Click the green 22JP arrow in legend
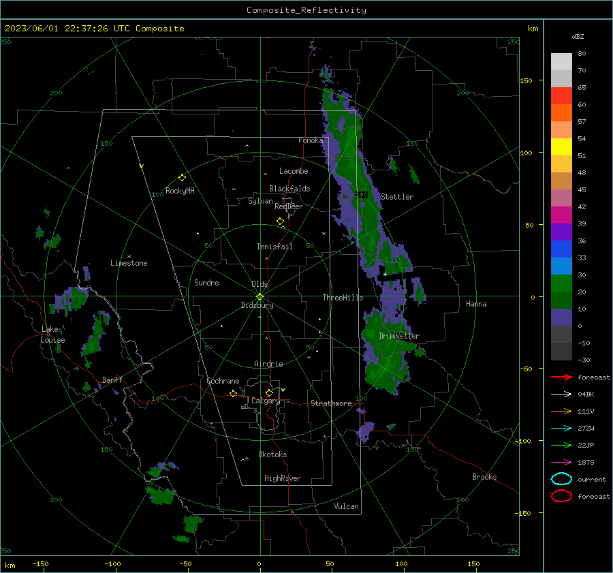Viewport: 613px width, 573px height. point(562,445)
